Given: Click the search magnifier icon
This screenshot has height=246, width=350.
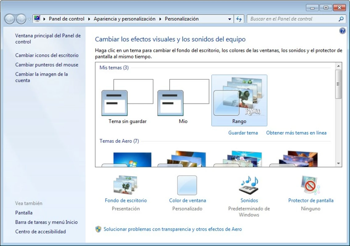Looking at the screenshot, I should [341, 19].
